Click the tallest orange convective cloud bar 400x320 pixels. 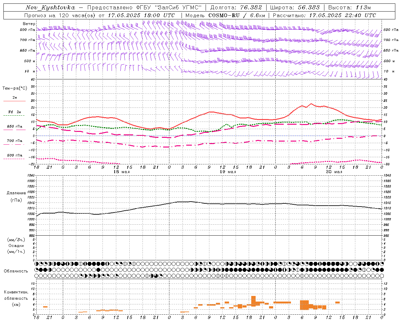253,301
